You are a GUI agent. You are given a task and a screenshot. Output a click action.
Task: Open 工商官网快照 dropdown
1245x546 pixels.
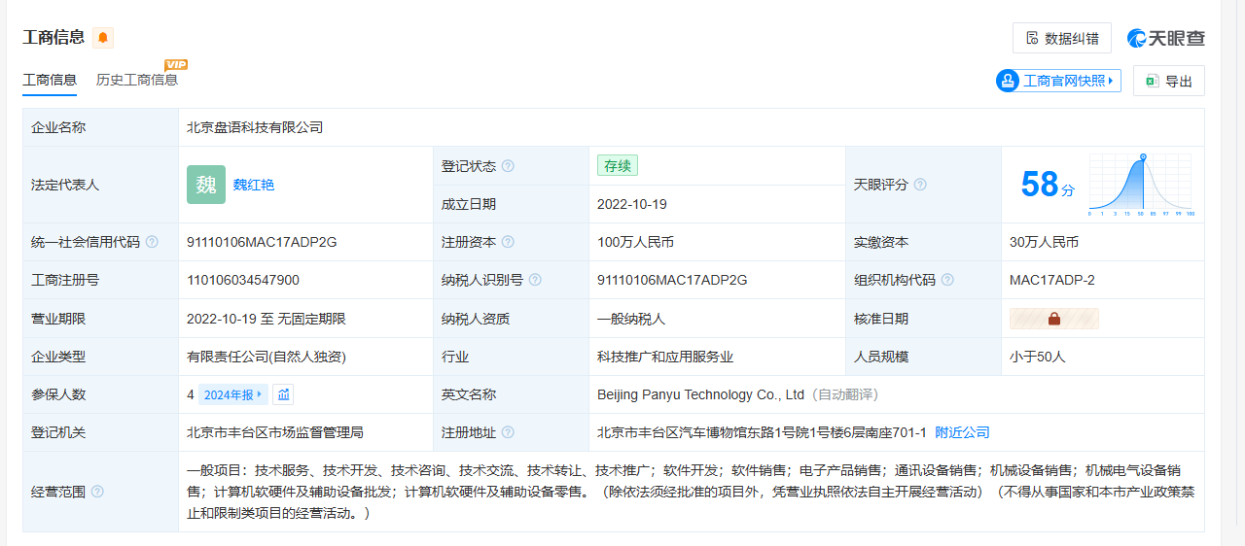[1058, 81]
